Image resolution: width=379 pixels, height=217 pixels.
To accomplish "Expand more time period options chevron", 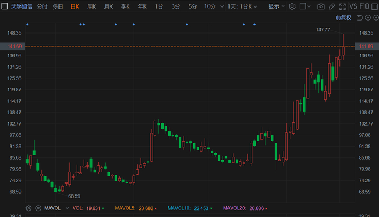I will coord(222,6).
